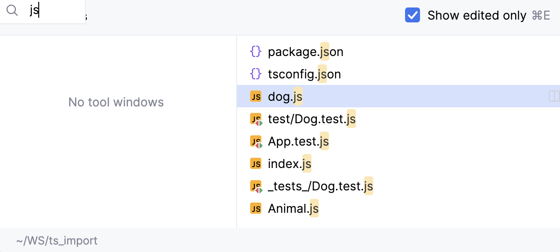Select the highlighted dog.js entry
This screenshot has width=560, height=252.
tap(285, 96)
